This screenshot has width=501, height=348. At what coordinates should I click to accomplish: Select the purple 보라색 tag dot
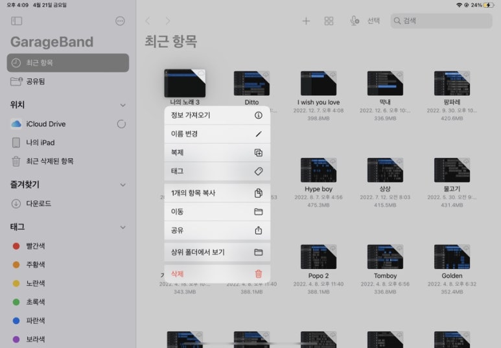pyautogui.click(x=16, y=340)
